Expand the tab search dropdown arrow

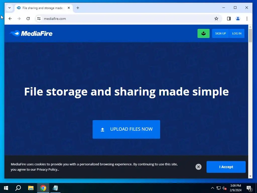coord(10,8)
